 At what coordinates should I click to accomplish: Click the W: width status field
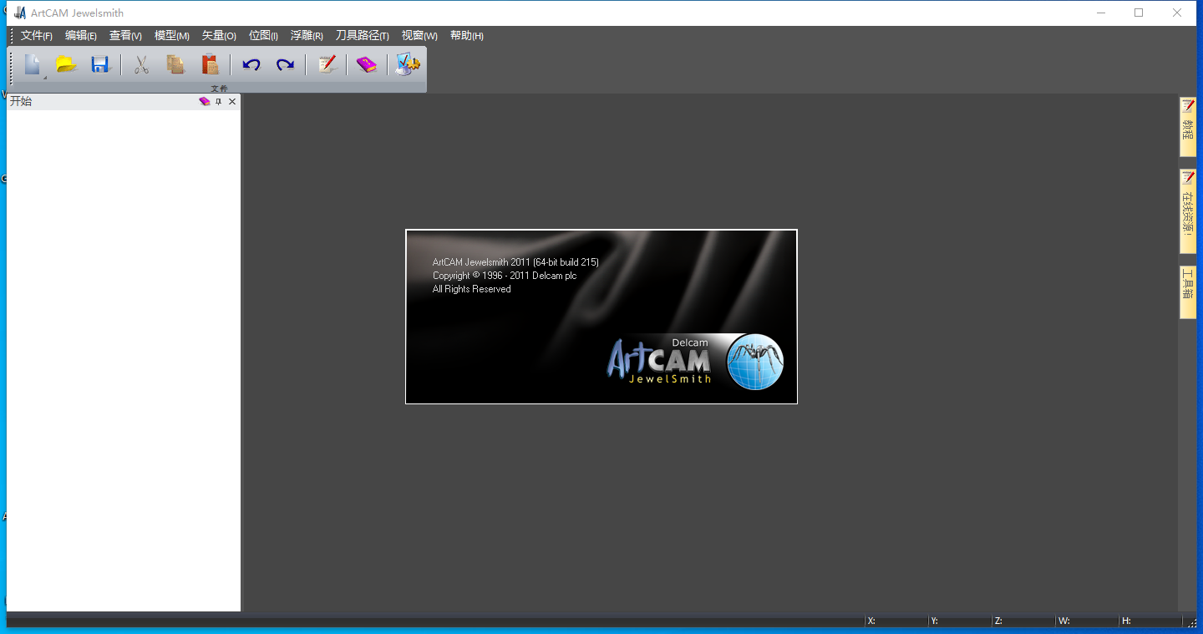click(1086, 621)
